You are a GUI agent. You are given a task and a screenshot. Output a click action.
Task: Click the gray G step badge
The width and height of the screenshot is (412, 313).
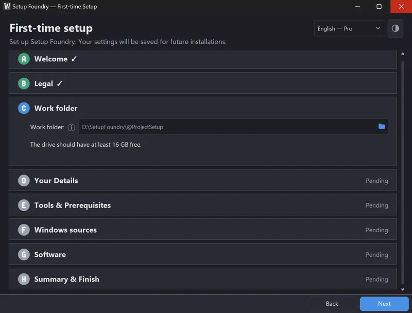point(24,254)
